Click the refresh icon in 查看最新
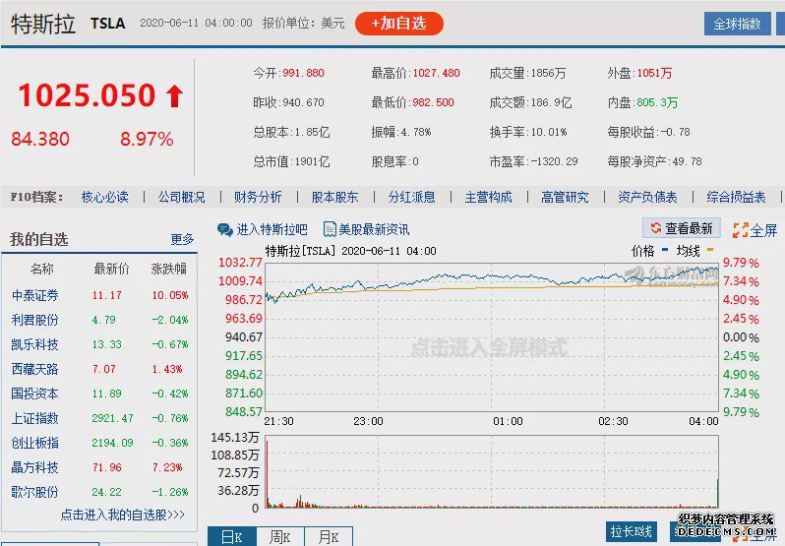This screenshot has height=546, width=785. pyautogui.click(x=656, y=228)
